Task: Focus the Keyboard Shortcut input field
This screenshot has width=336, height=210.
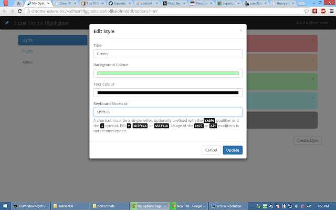Action: [x=168, y=112]
